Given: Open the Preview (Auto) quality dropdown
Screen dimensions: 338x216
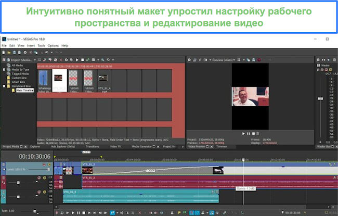Looking at the screenshot, I should click(x=234, y=60).
